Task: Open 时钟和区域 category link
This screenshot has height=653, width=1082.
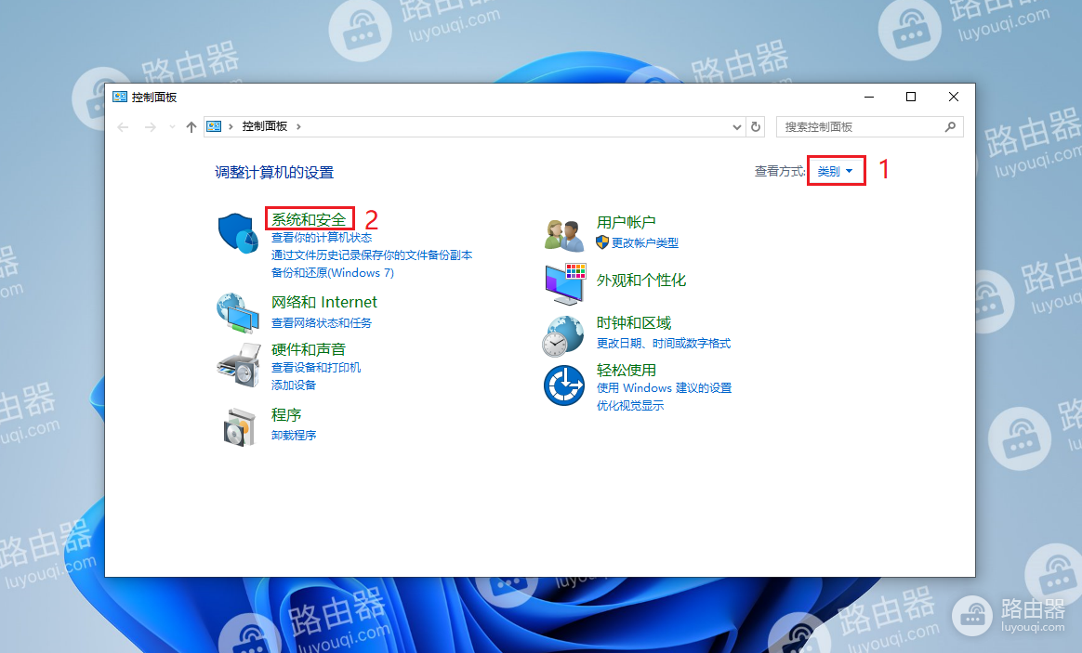Action: click(x=633, y=322)
